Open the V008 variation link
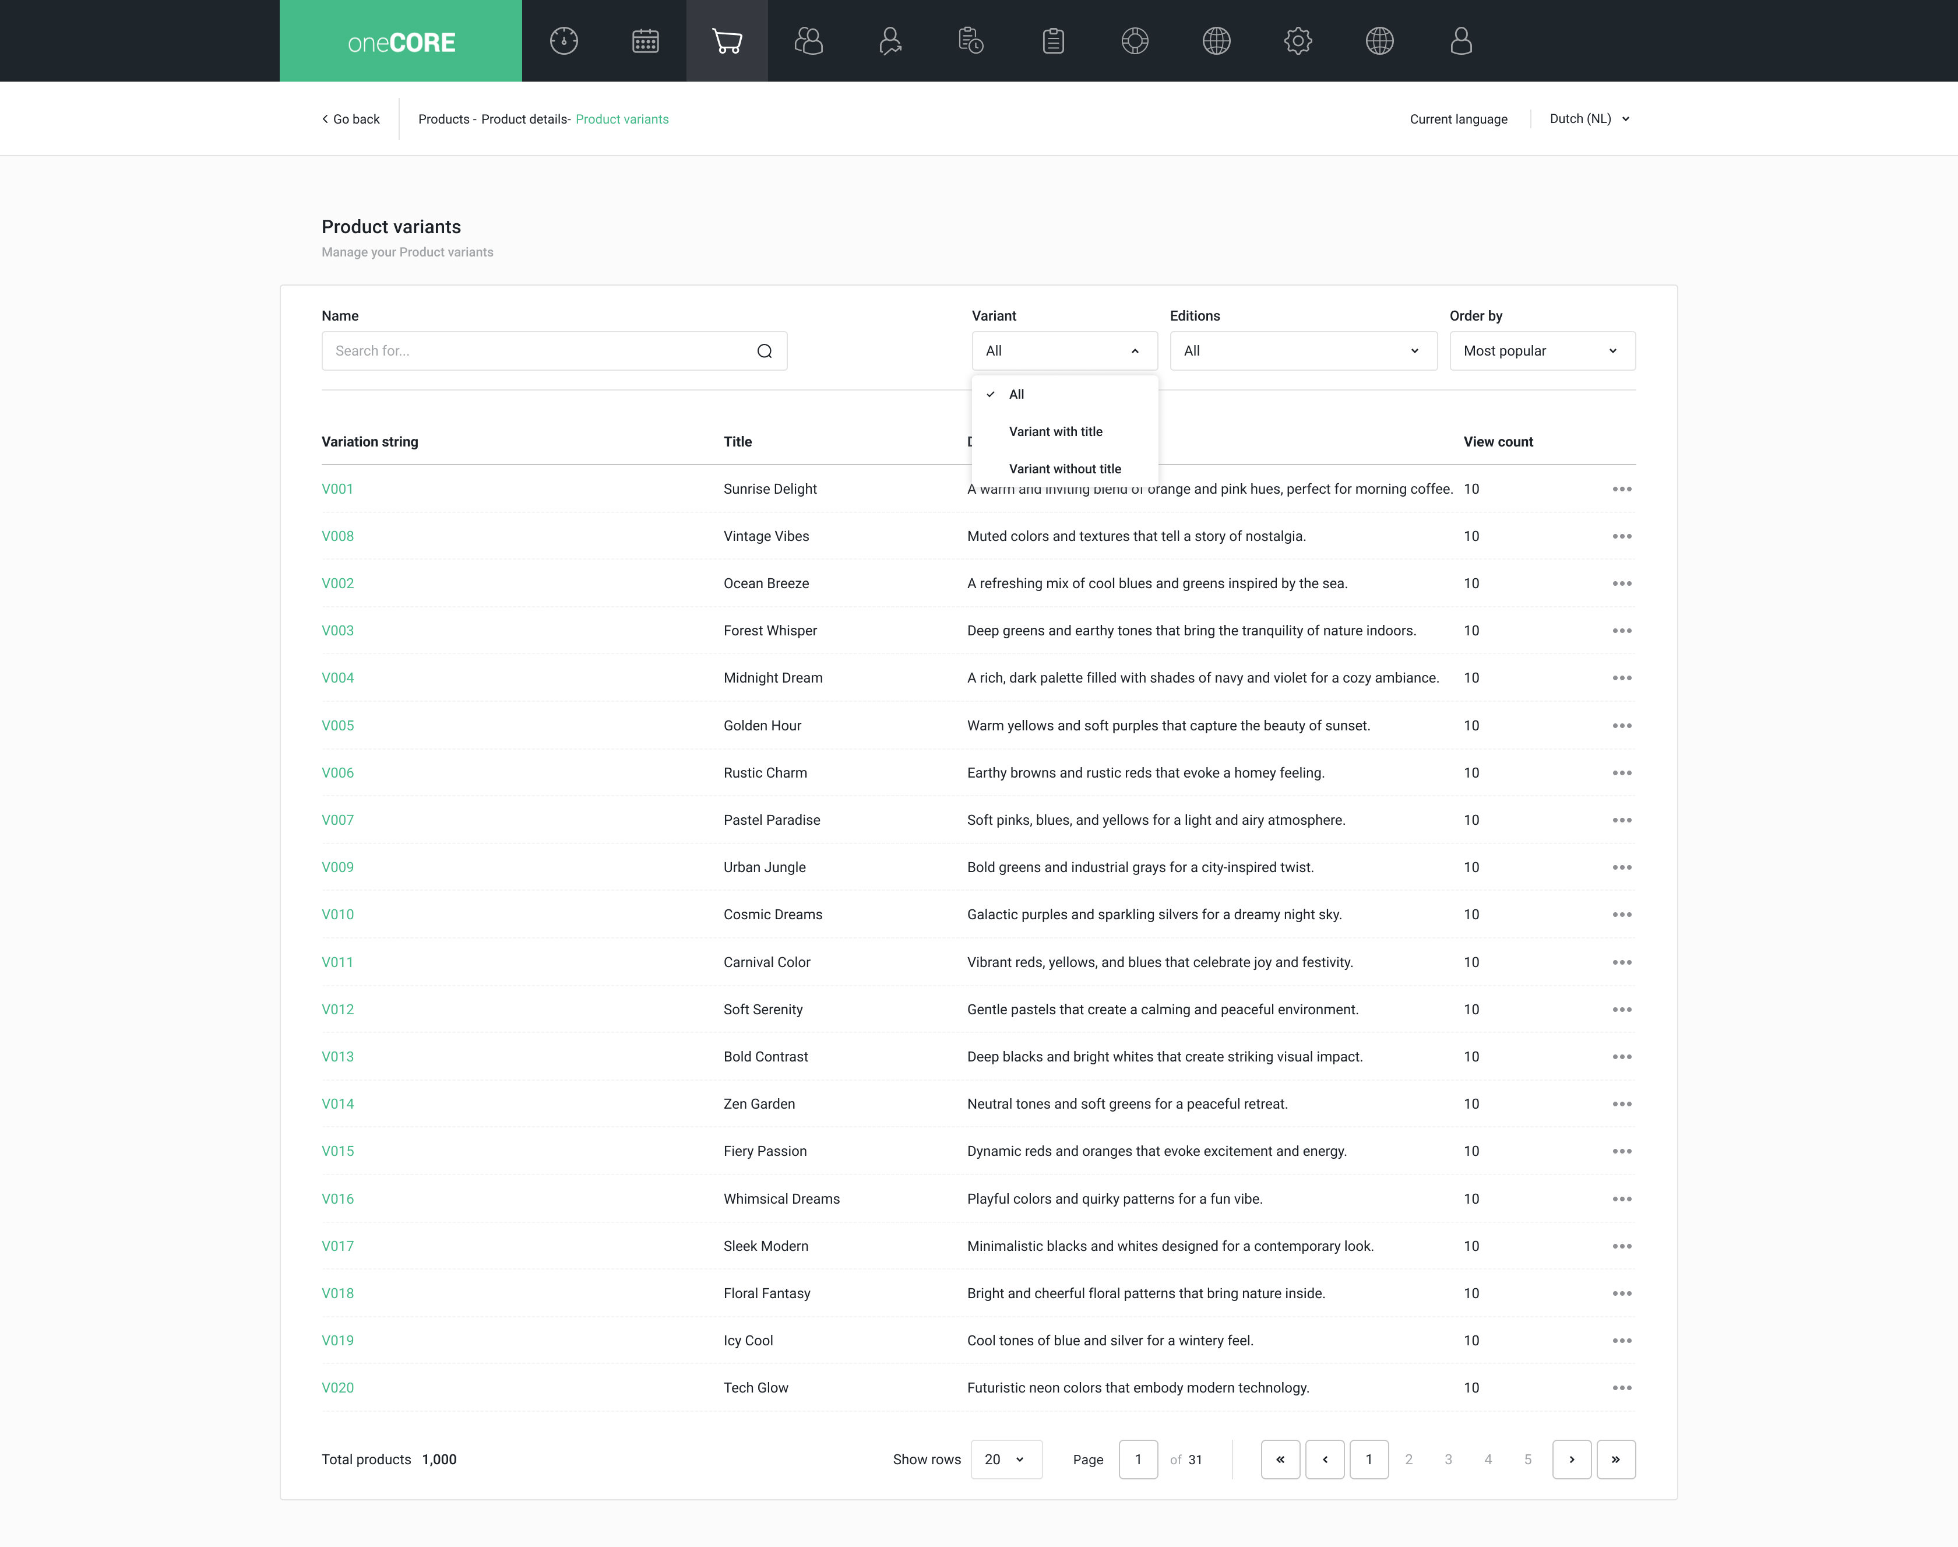The image size is (1958, 1547). pyautogui.click(x=338, y=536)
